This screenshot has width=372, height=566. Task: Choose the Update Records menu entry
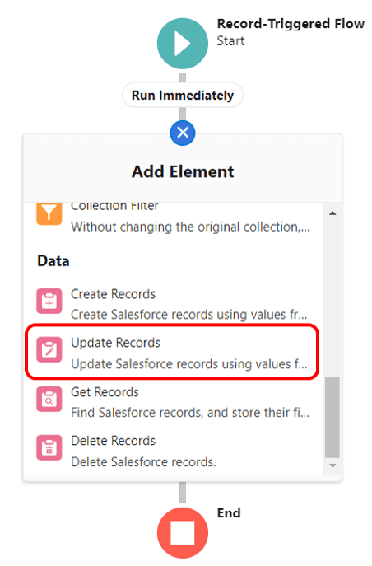coord(172,352)
